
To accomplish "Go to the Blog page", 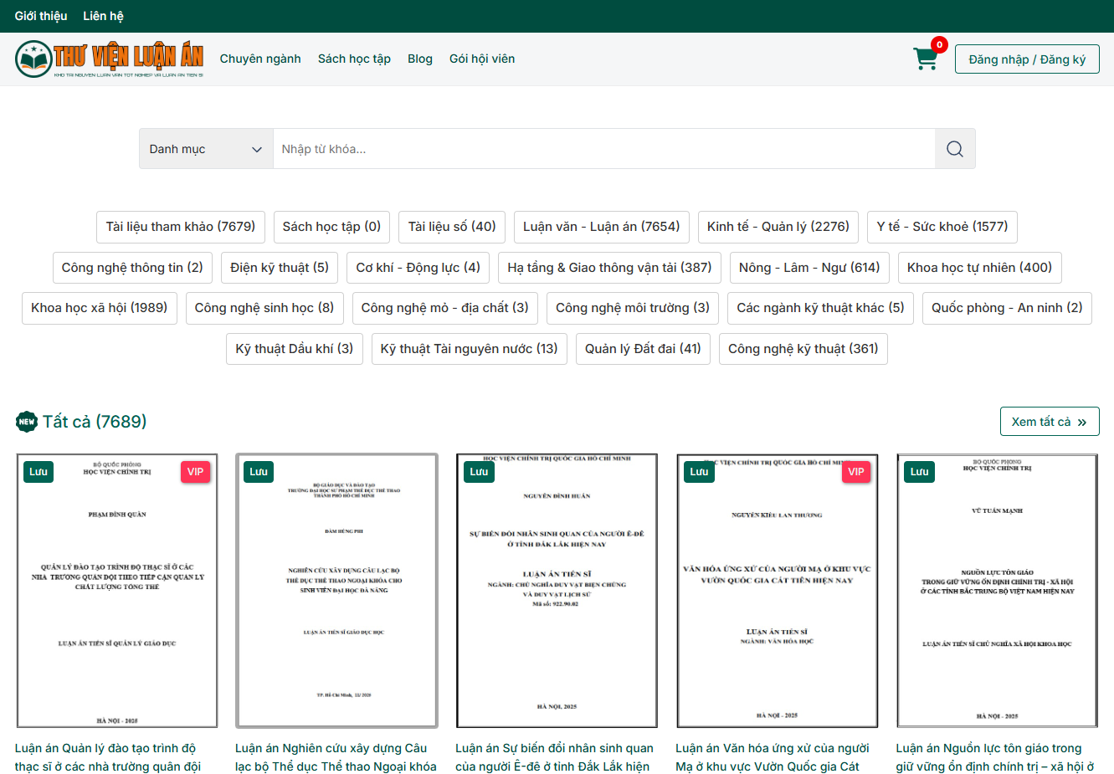I will [x=420, y=59].
